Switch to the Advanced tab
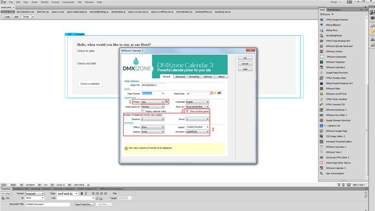The height and width of the screenshot is (211, 375). 180,77
